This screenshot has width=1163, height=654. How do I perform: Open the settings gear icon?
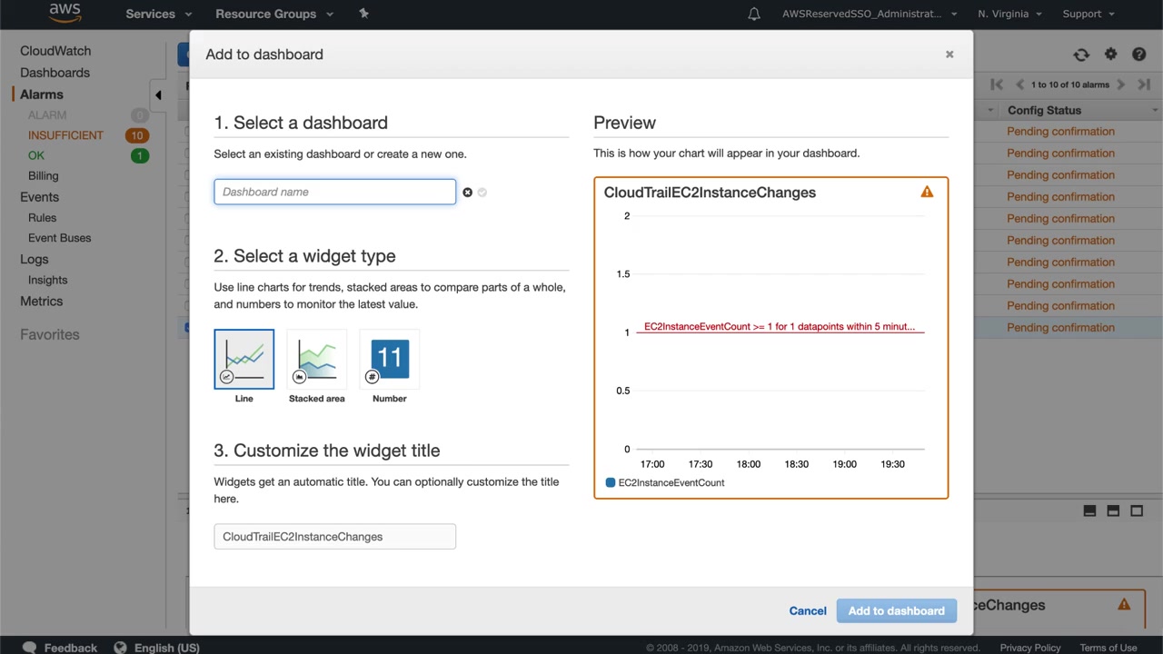coord(1110,54)
